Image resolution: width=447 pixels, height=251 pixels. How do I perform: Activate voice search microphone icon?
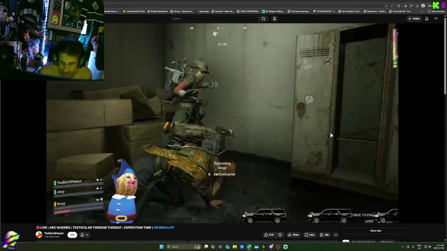274,18
